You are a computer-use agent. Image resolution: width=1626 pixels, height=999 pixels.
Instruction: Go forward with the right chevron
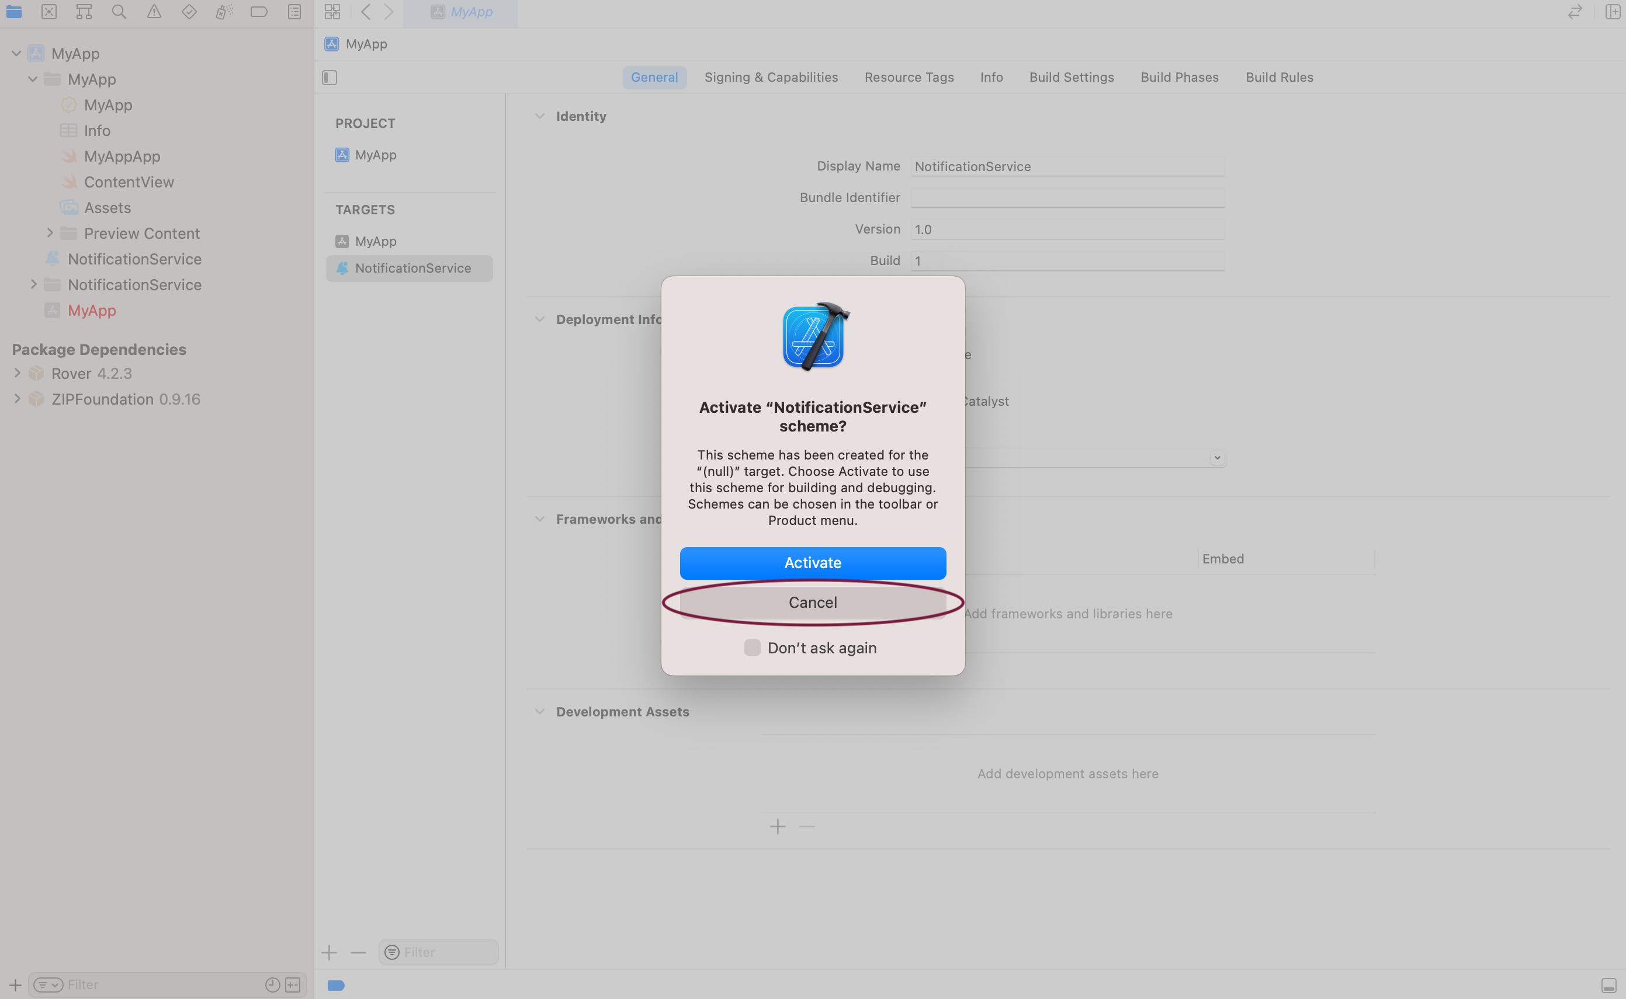coord(389,11)
